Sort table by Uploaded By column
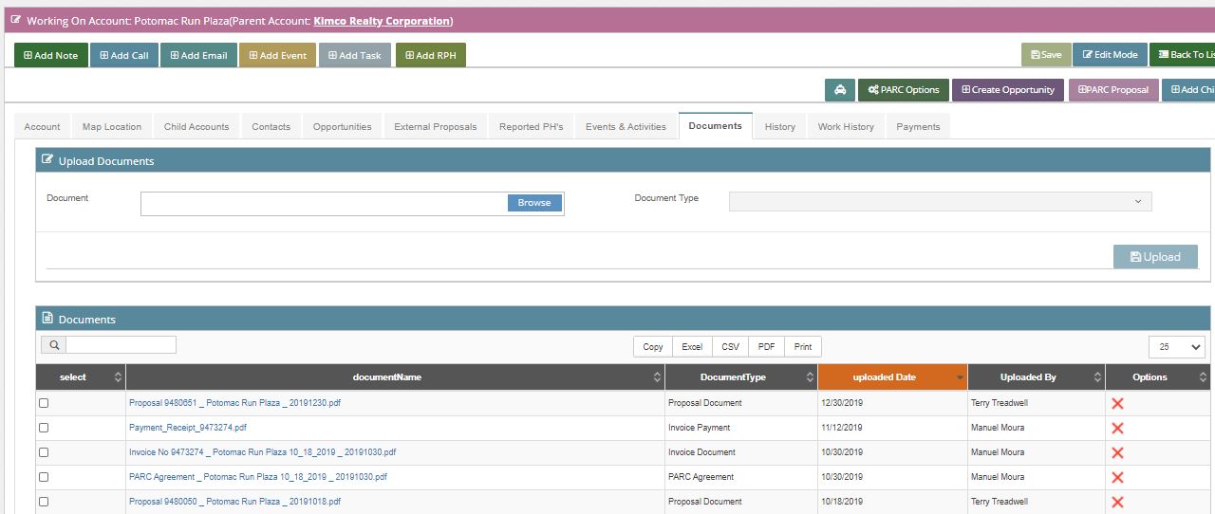The height and width of the screenshot is (514, 1215). [1037, 377]
